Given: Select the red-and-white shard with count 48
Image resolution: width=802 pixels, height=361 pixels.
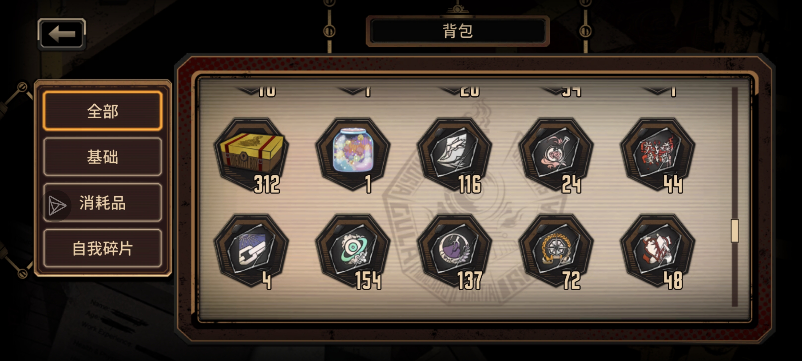Looking at the screenshot, I should pyautogui.click(x=658, y=251).
